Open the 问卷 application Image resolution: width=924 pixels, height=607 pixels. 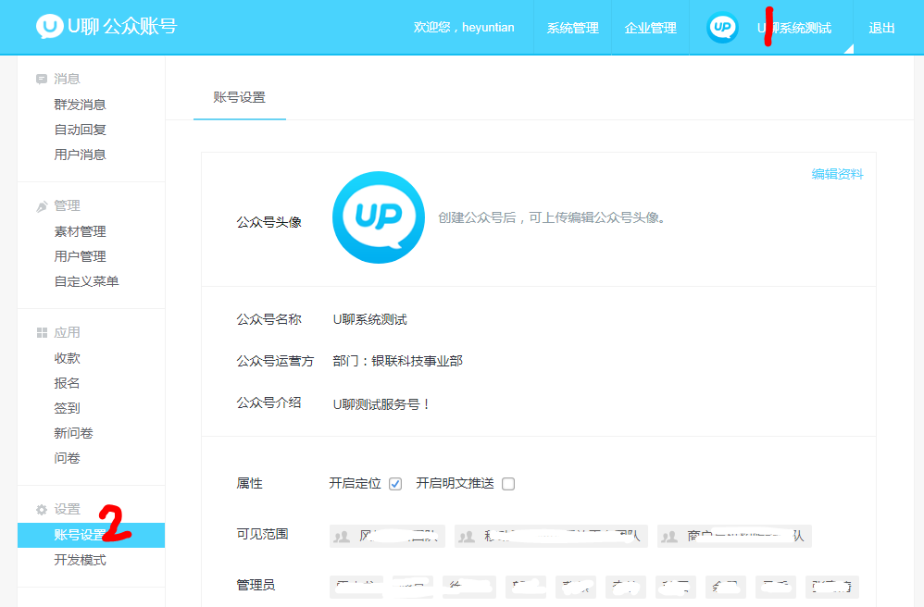(68, 458)
